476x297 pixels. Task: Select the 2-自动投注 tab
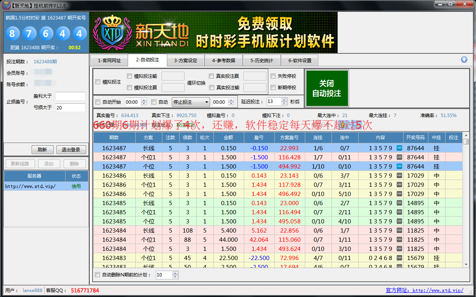[147, 59]
